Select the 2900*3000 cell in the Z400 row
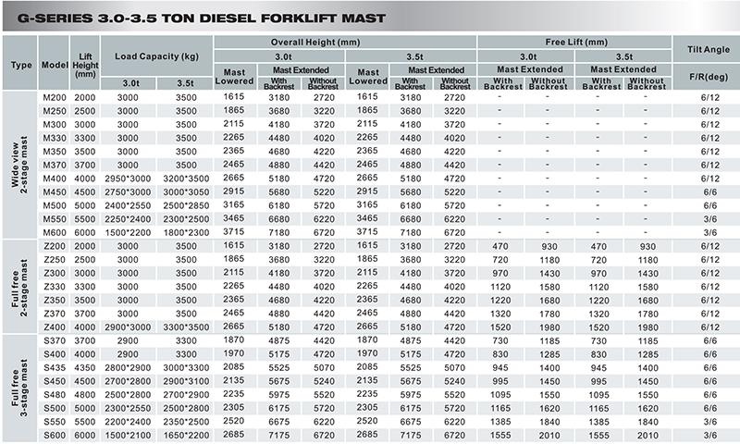 coord(128,327)
